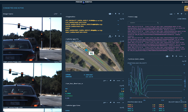This screenshot has height=112, width=188.
Task: Click the move icon on /vehicle/gps/fix panel
Action: pyautogui.click(x=119, y=36)
